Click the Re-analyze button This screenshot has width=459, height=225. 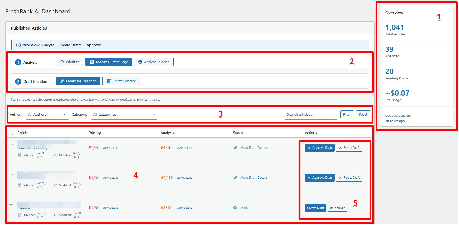337,208
